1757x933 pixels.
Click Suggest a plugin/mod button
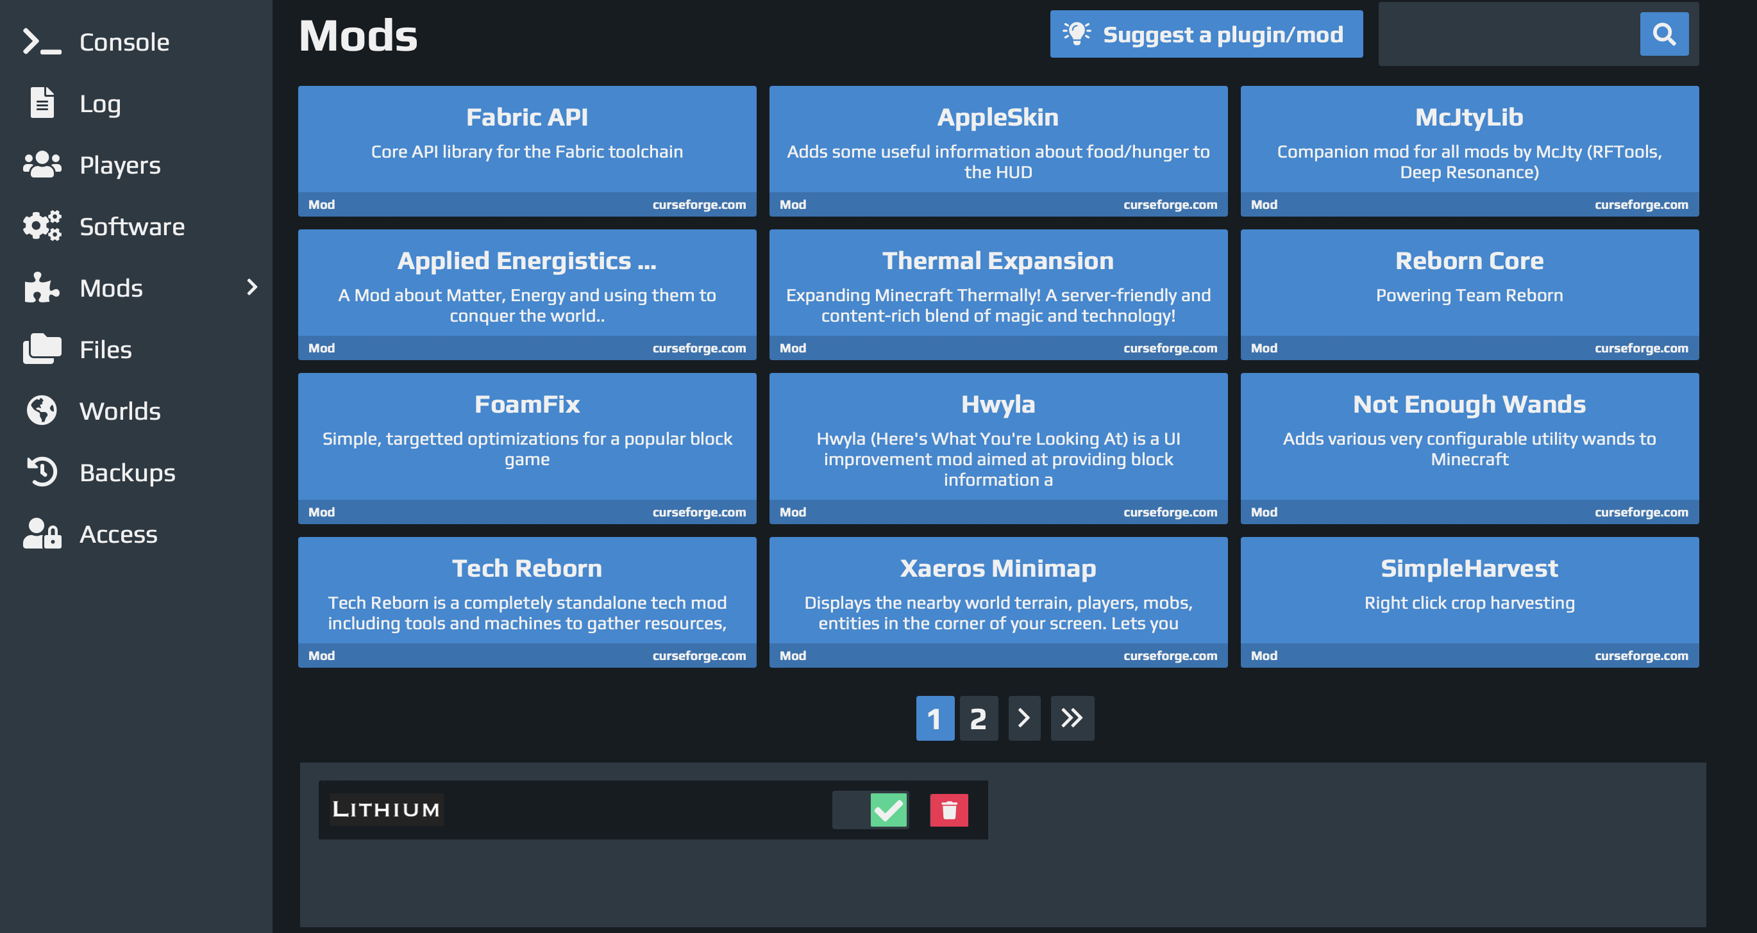point(1207,34)
